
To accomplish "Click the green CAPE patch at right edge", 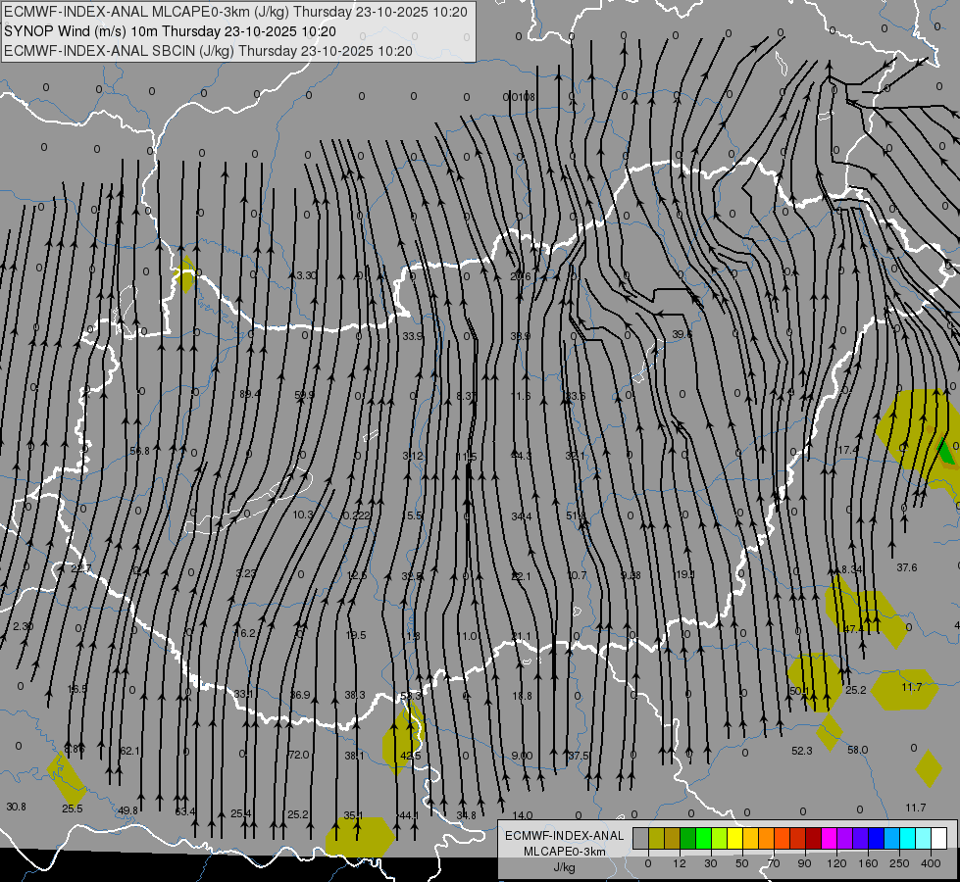I will [x=947, y=452].
